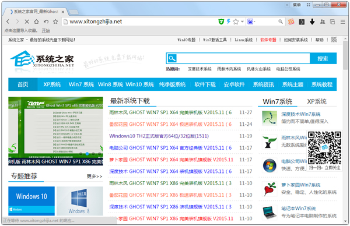Switch to the XP系统 side tab
The width and height of the screenshot is (350, 226).
tap(317, 101)
